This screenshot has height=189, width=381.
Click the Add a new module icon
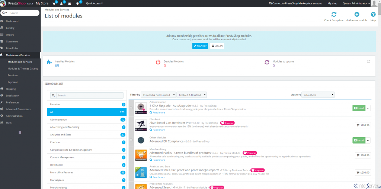click(x=357, y=15)
